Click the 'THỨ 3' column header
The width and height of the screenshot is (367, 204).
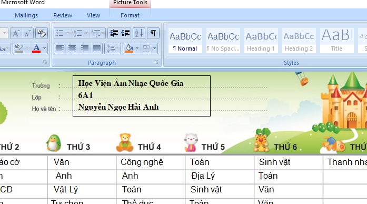[x=78, y=147]
